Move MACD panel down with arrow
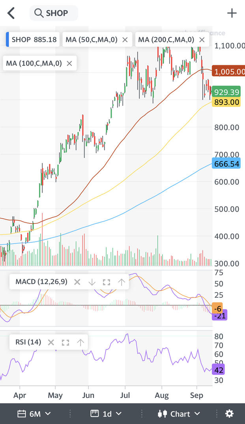Viewport: 245px width, 424px height. pyautogui.click(x=92, y=282)
